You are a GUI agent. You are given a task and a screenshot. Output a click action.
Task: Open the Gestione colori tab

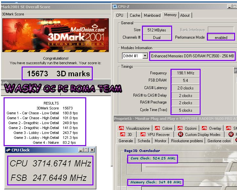(x=219, y=141)
